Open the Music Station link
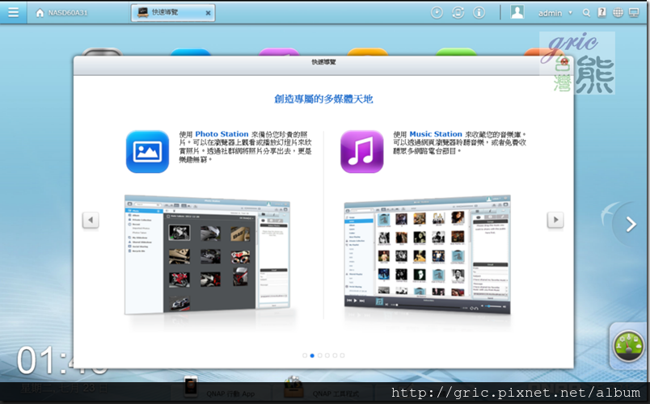Image resolution: width=650 pixels, height=404 pixels. click(x=436, y=134)
